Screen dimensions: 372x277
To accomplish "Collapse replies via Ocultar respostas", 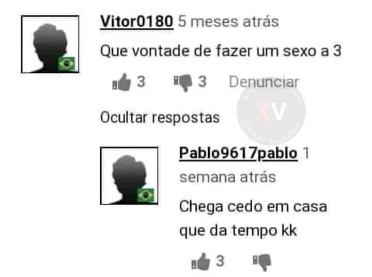I will (160, 118).
